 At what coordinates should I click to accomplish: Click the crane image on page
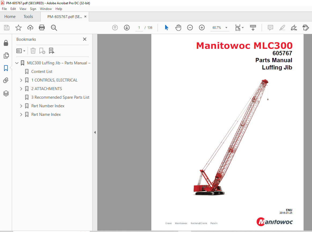[x=231, y=137]
